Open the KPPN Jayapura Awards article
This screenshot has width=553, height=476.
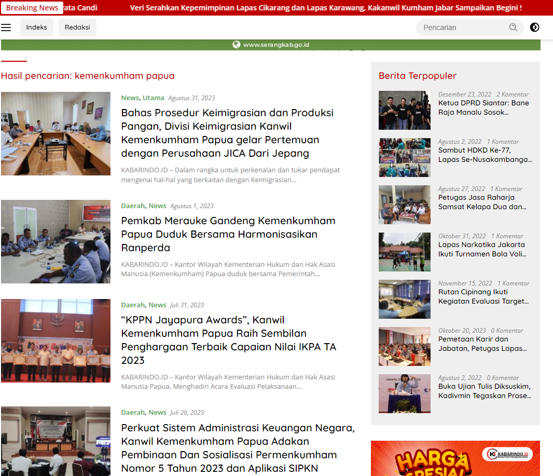pos(228,340)
